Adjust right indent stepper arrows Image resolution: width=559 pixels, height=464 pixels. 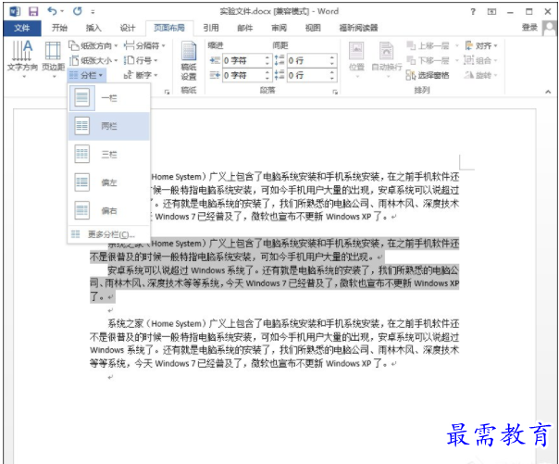tap(267, 75)
